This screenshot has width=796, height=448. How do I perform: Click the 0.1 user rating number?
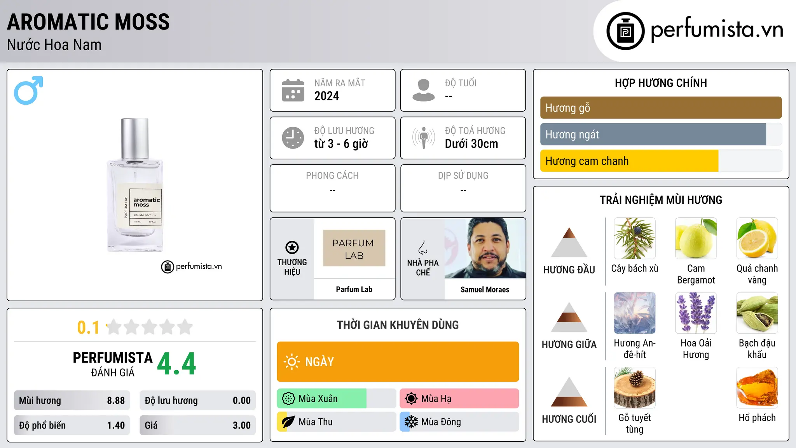click(88, 327)
